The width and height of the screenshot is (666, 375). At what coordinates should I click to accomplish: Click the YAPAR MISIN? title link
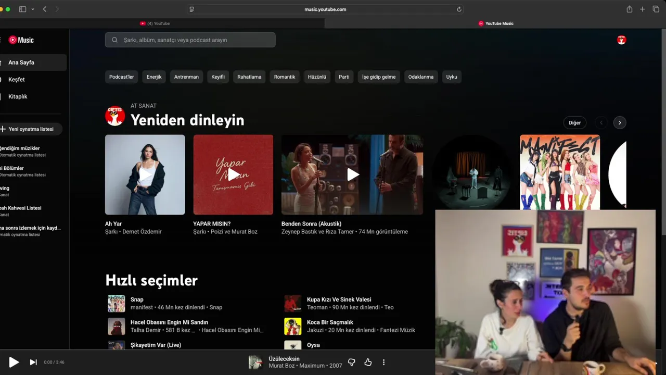pos(212,224)
